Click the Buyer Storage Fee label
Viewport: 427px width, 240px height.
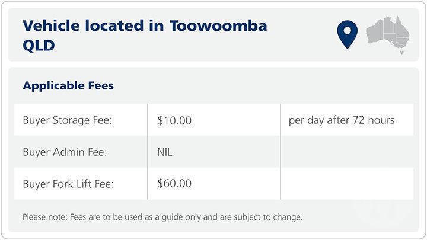click(x=67, y=120)
